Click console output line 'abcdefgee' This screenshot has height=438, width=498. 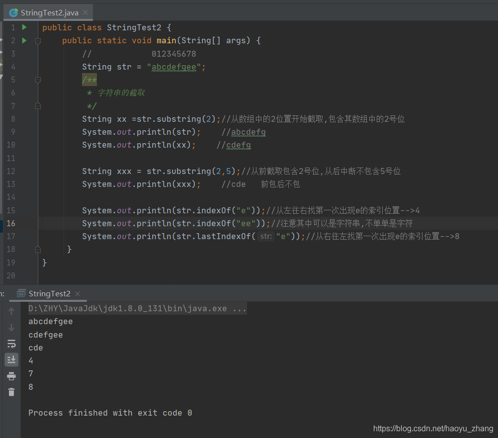click(51, 322)
